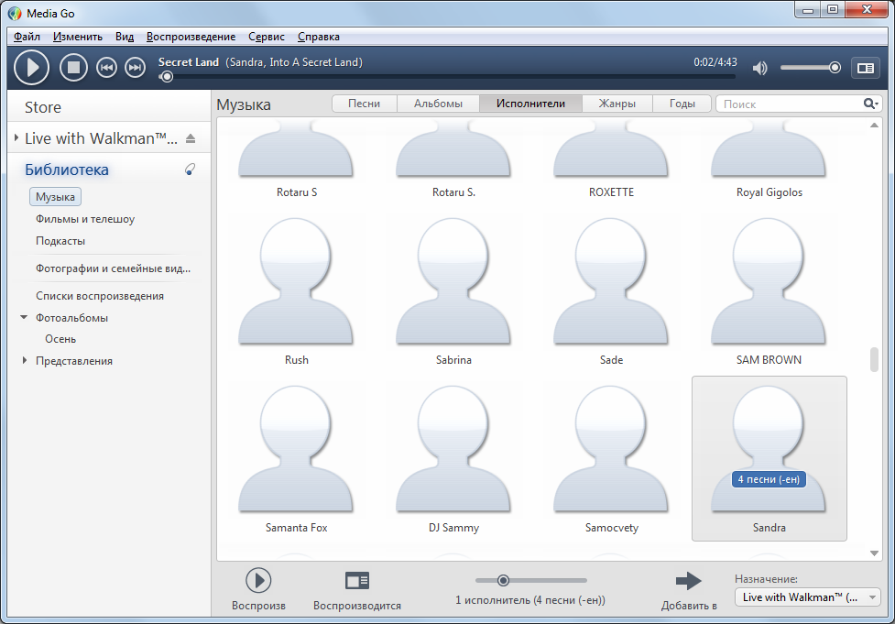Click the 0:02/4:43 elapsed time display

[715, 62]
